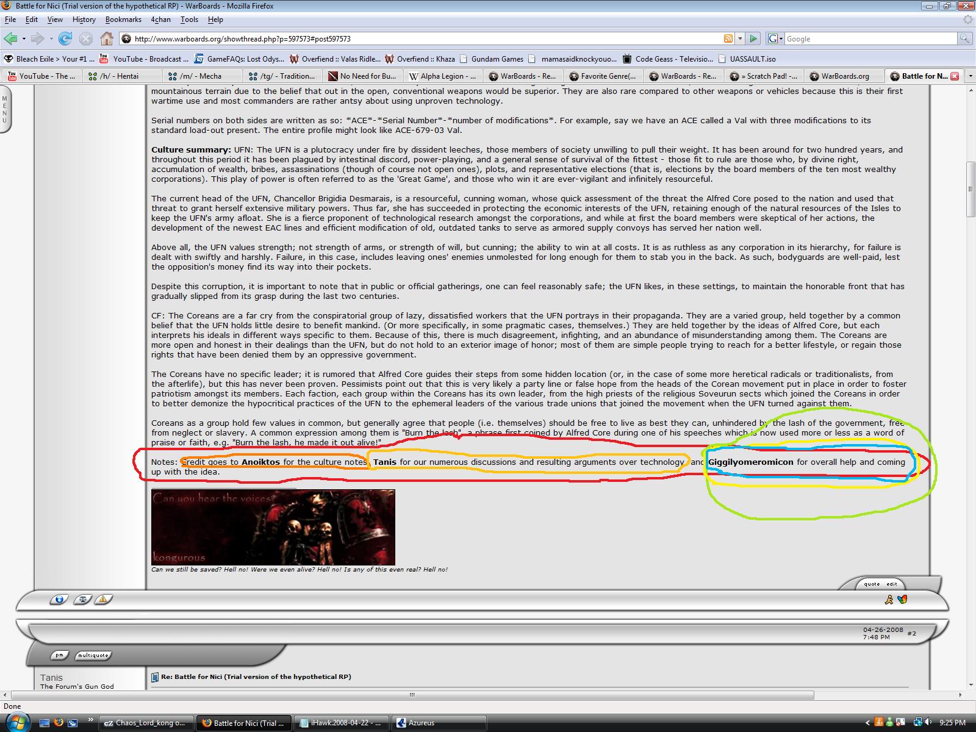Switch to the Alpha Legion tab
Screen dimensions: 976x732
click(444, 76)
